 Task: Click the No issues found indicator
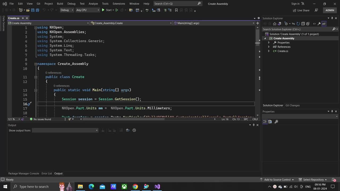40,119
